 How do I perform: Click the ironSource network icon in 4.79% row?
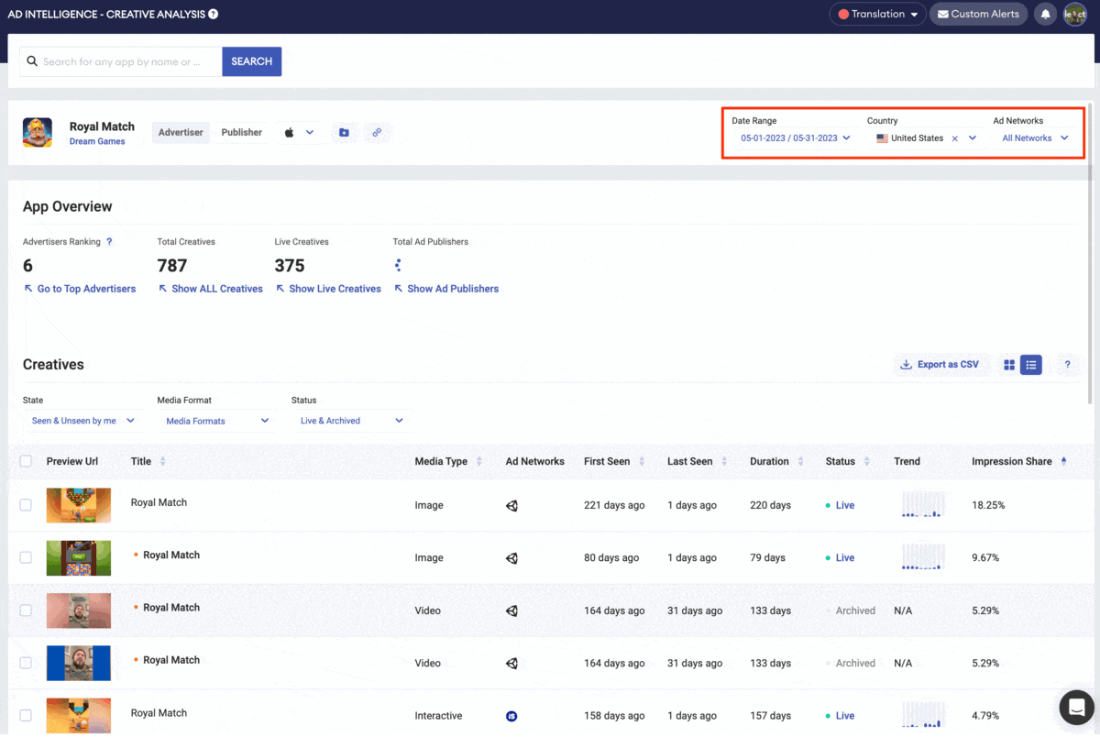[x=511, y=716]
